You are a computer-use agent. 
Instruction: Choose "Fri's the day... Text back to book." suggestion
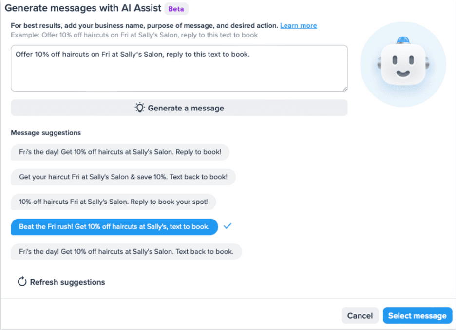pyautogui.click(x=126, y=252)
